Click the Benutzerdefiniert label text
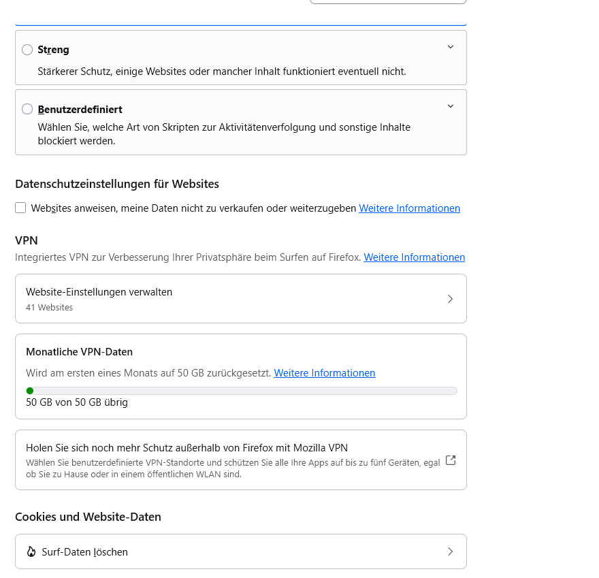This screenshot has height=578, width=599. (x=80, y=109)
